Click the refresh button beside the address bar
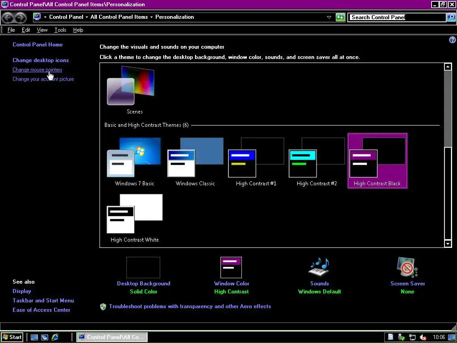The width and height of the screenshot is (457, 343). pos(340,17)
